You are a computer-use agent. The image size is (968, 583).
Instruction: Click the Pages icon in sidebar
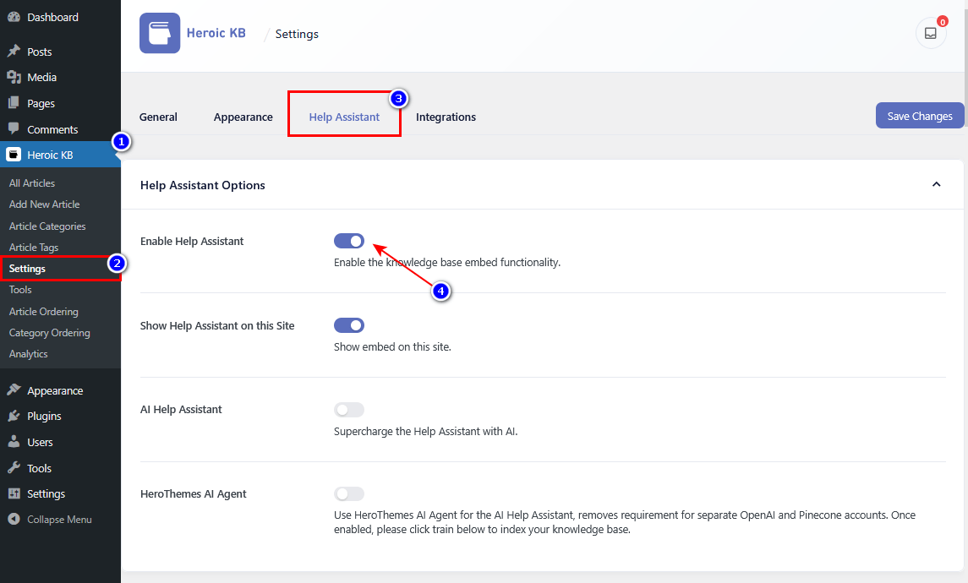click(x=14, y=103)
